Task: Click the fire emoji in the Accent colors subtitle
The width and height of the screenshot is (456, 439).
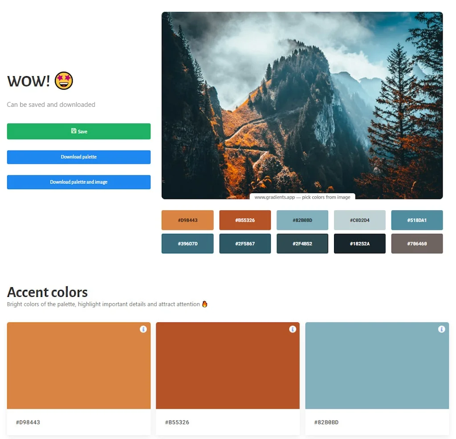Action: pos(204,304)
